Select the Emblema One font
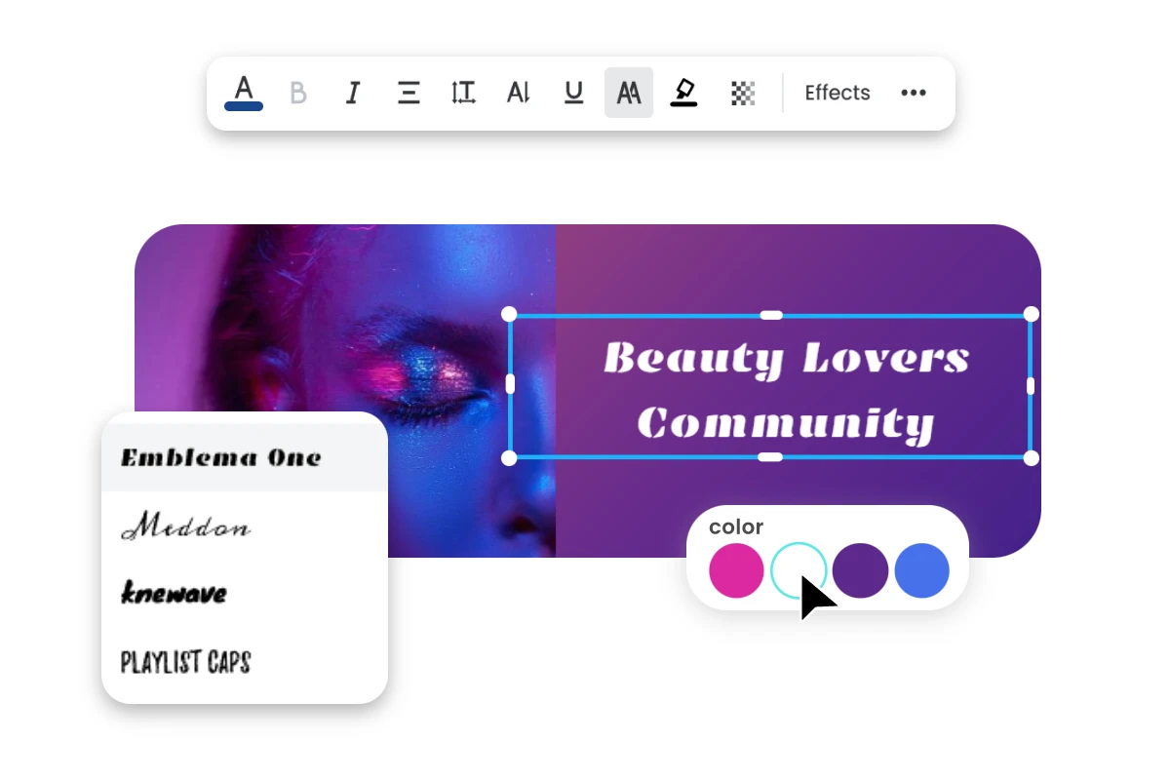The height and width of the screenshot is (780, 1170). (218, 456)
